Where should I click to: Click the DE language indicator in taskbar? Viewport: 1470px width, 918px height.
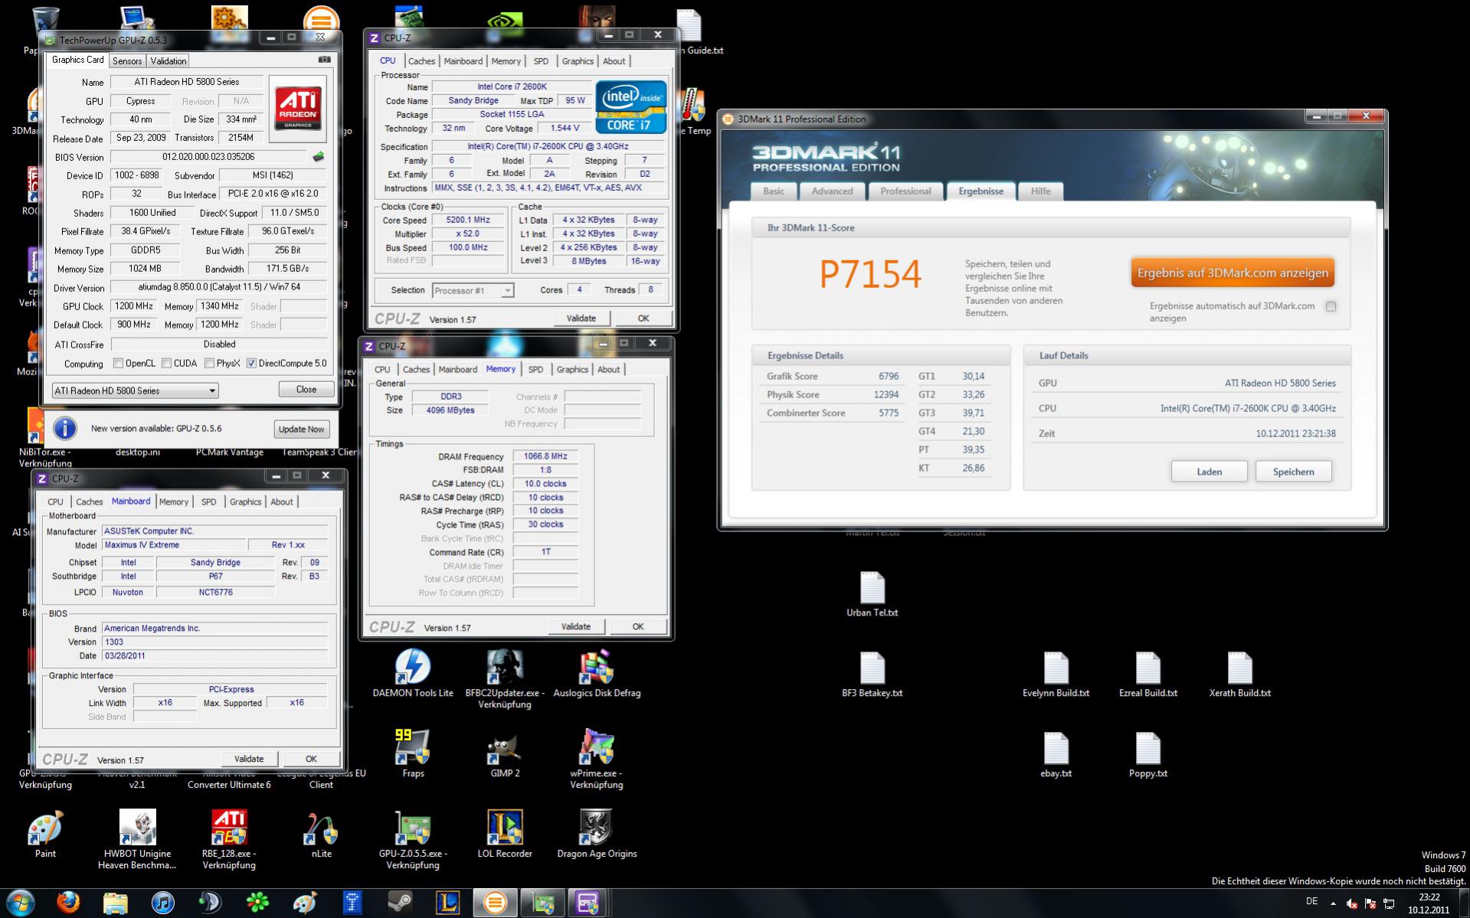click(x=1312, y=901)
